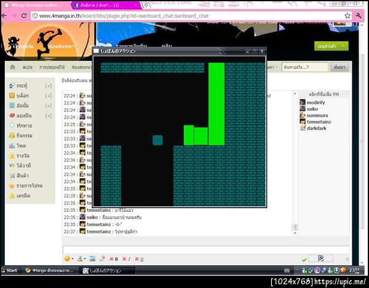Click the 22:35 temsetainz "-0-" chat message

tap(93, 224)
